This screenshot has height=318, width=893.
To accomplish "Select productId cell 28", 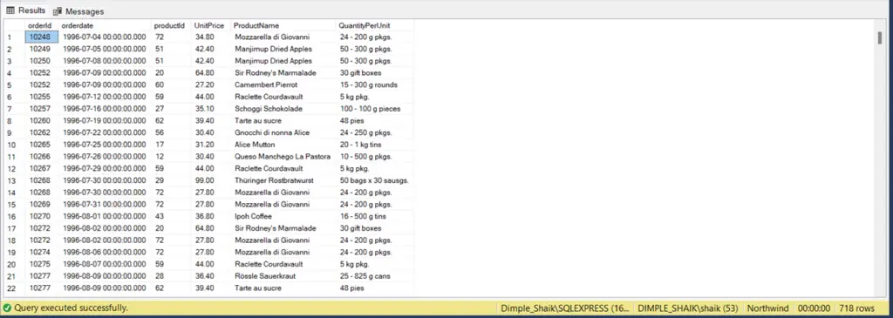I will (x=172, y=276).
